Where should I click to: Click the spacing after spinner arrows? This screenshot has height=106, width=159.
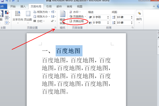[132, 23]
